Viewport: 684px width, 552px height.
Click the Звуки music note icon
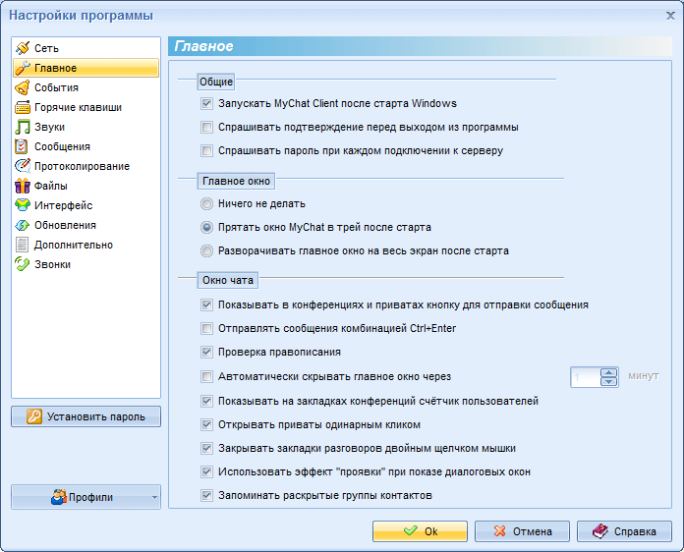tap(23, 127)
